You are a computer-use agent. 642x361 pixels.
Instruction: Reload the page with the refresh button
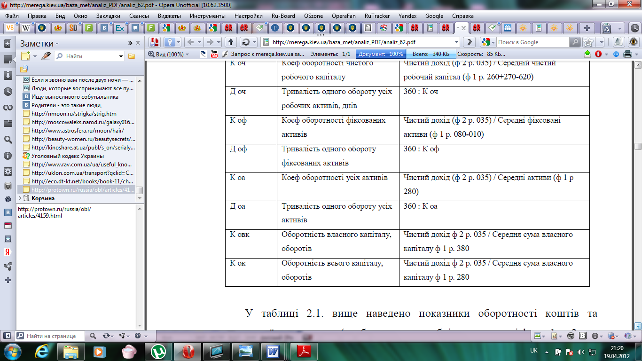click(245, 42)
